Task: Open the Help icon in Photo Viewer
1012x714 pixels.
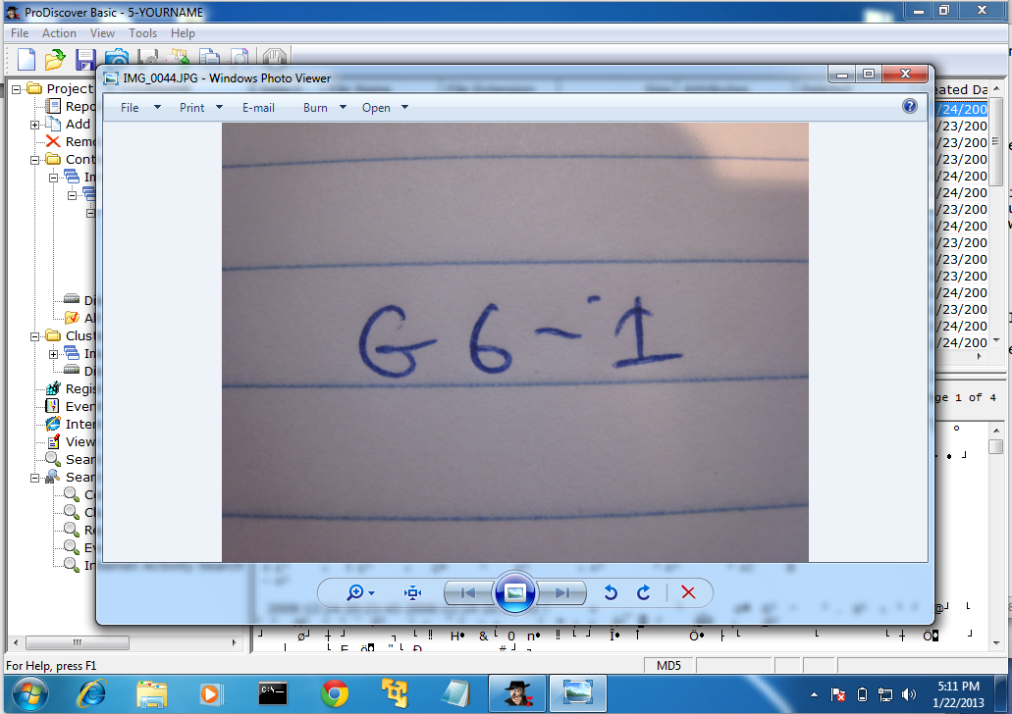Action: tap(909, 107)
